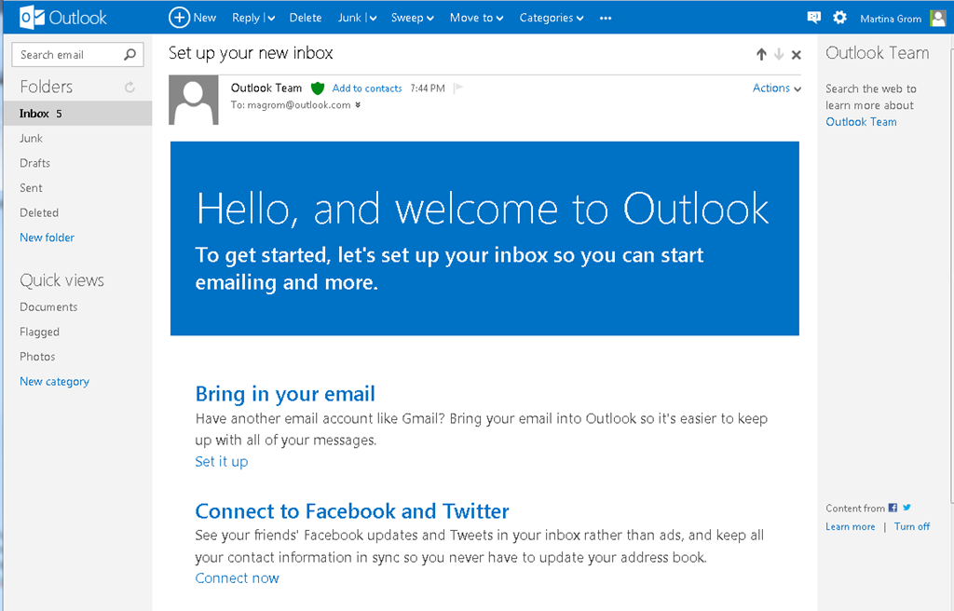Open the Sweep dropdown menu
This screenshot has height=611, width=954.
click(412, 18)
